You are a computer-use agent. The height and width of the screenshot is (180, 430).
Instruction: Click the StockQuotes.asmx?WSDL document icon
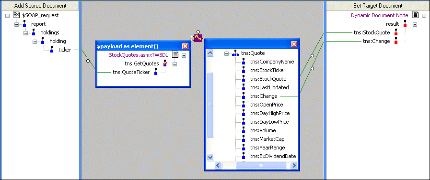click(175, 54)
